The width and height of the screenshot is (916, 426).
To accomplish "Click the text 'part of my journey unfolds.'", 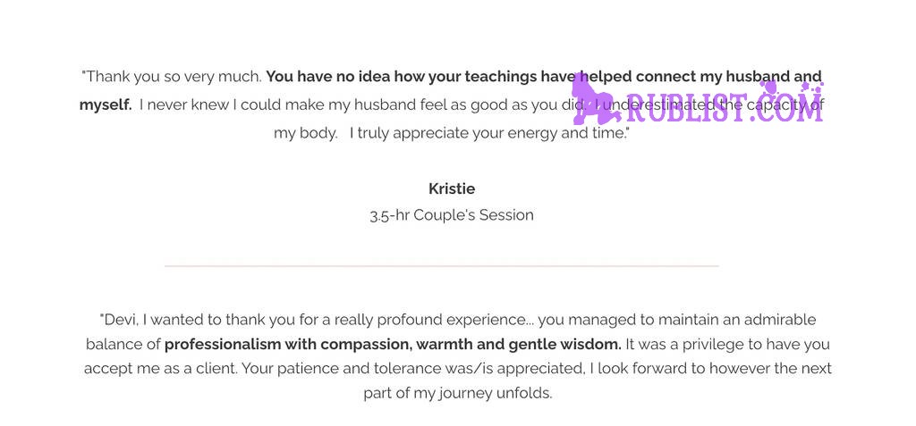I will (457, 393).
